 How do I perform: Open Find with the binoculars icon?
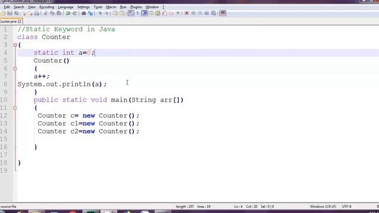(x=83, y=13)
